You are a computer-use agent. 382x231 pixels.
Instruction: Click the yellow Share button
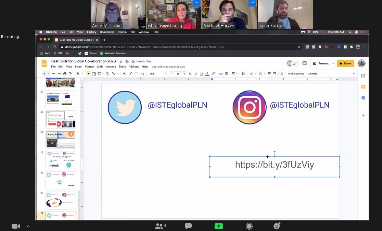pos(345,63)
